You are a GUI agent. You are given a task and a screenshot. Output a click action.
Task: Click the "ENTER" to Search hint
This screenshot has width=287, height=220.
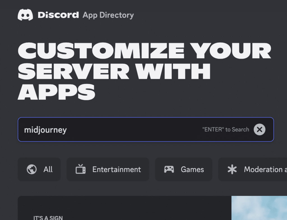pos(225,130)
